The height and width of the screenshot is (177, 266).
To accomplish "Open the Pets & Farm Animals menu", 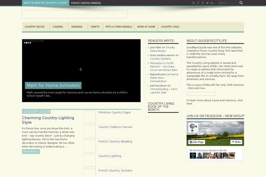I will tap(118, 27).
